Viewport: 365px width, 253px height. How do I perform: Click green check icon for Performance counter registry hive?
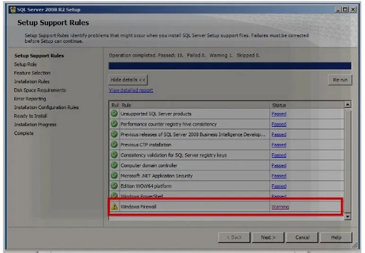coord(114,124)
